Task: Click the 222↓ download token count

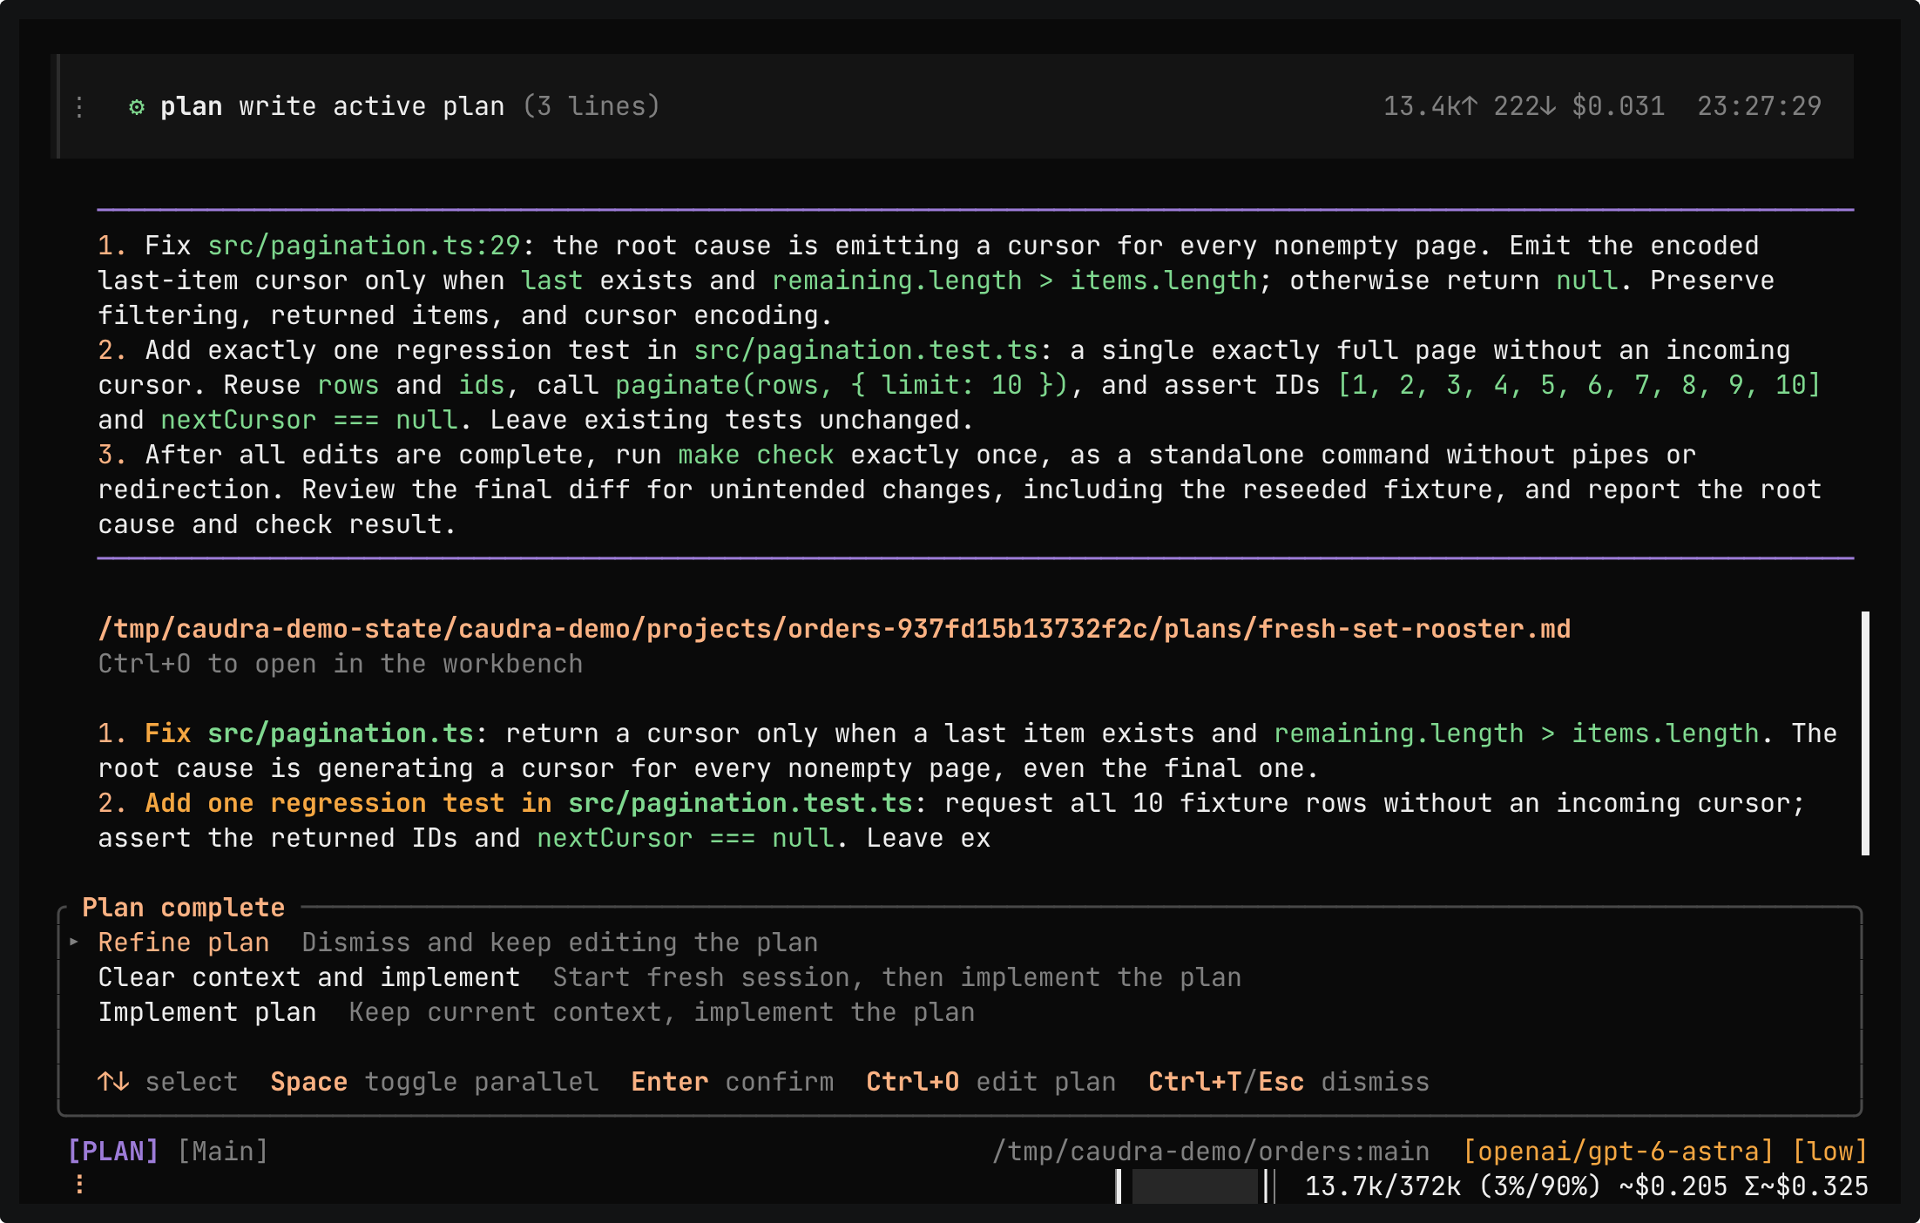Action: click(x=1525, y=106)
